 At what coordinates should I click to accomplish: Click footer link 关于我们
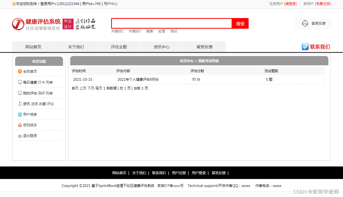tap(139, 173)
